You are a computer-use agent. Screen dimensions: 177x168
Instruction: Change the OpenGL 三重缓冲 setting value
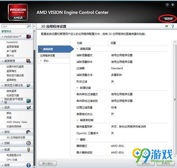click(112, 133)
